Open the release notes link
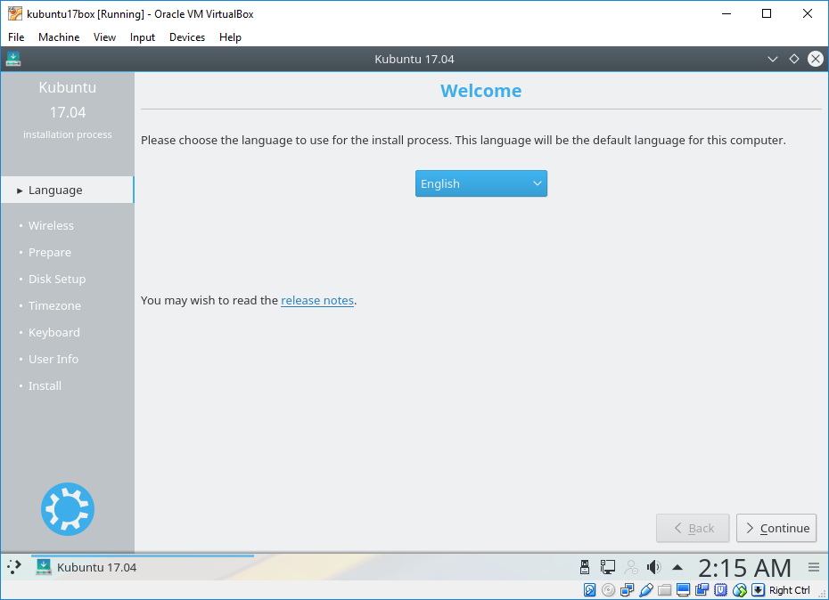Viewport: 829px width, 600px height. point(317,300)
